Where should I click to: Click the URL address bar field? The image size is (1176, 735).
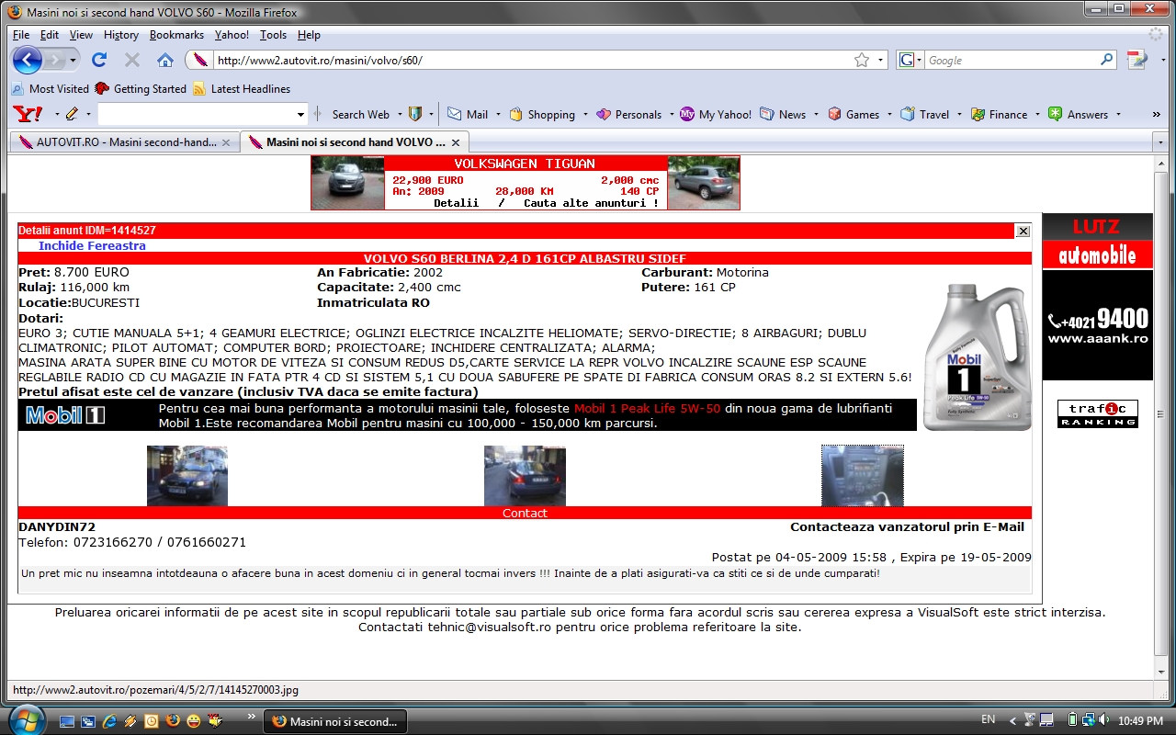click(x=533, y=60)
